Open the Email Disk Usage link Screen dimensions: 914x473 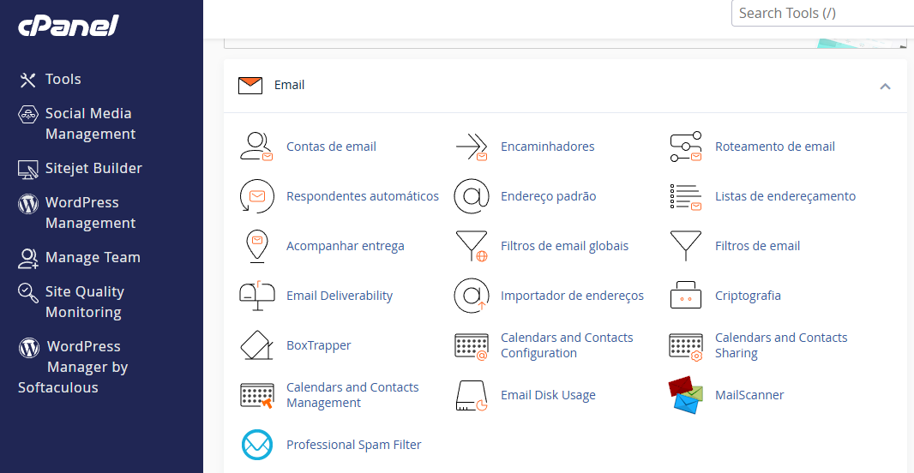coord(548,395)
